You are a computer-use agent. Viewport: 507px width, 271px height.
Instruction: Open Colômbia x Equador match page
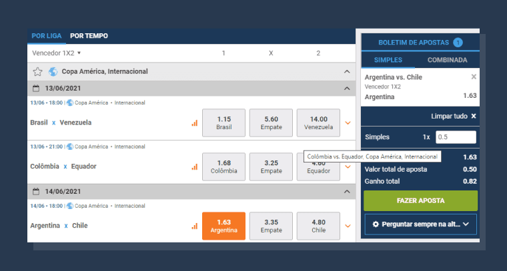[x=63, y=166]
